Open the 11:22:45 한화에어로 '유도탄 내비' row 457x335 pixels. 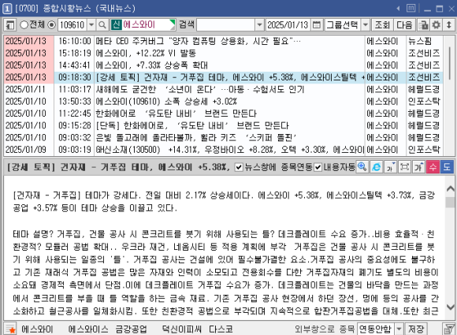click(223, 114)
